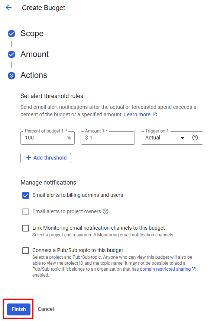Click the Scope step checkmark icon
The image size is (217, 321).
tap(12, 34)
